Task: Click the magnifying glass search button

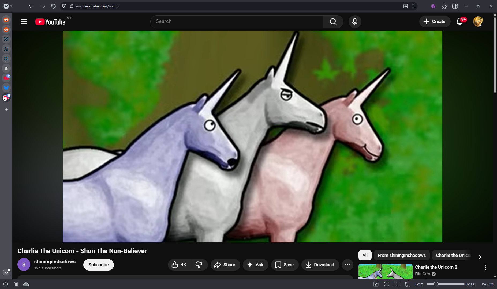Action: click(333, 22)
